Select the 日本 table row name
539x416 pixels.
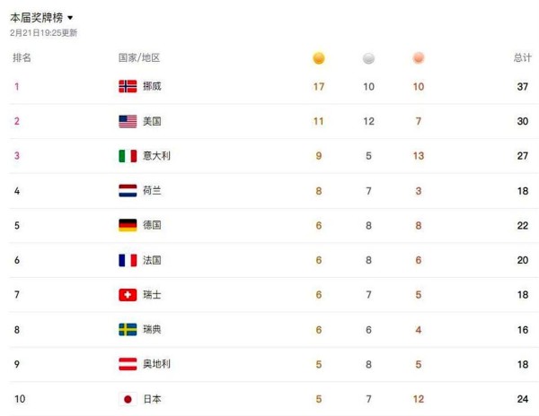[x=153, y=399]
